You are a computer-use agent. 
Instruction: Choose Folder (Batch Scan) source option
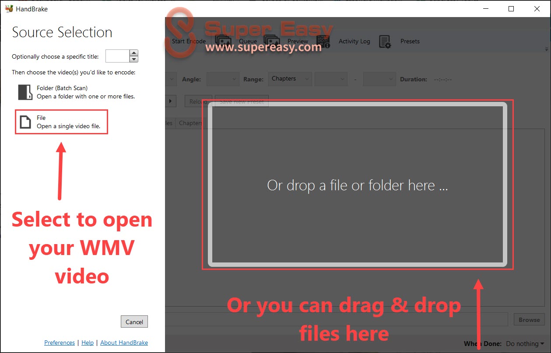tap(77, 92)
